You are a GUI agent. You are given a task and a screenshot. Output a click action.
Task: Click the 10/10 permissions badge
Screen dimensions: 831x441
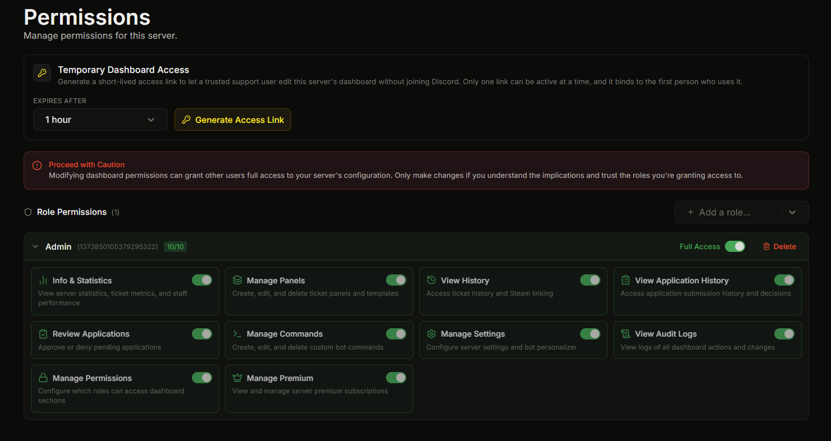(175, 246)
